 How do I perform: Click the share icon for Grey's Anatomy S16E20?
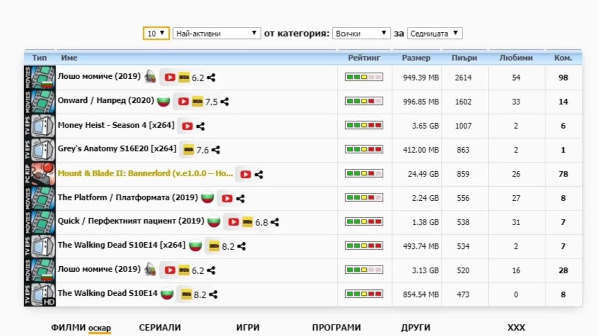(216, 150)
